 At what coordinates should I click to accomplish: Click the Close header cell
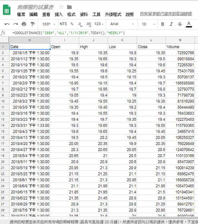pyautogui.click(x=151, y=47)
